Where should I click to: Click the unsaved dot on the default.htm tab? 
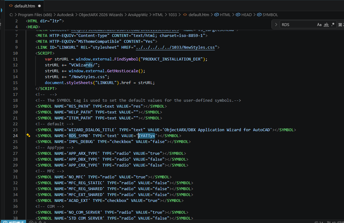tap(39, 6)
